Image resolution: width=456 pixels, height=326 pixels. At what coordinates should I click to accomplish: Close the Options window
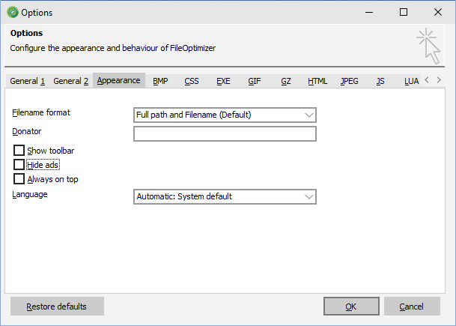pos(438,12)
